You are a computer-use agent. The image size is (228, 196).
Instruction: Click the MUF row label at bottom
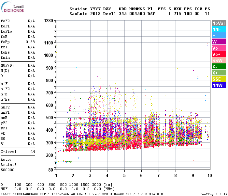[4, 189]
